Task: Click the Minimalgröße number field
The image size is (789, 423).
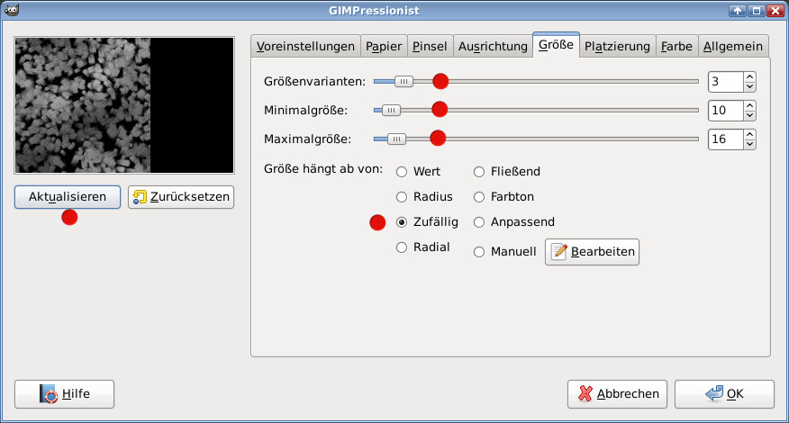Action: pos(725,111)
